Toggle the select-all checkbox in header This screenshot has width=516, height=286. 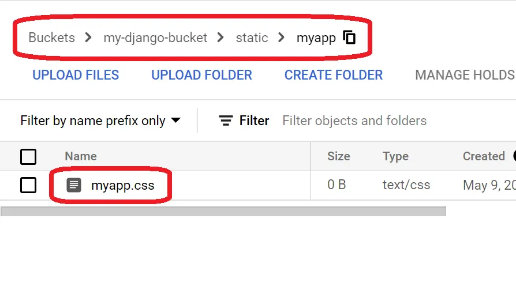tap(28, 156)
